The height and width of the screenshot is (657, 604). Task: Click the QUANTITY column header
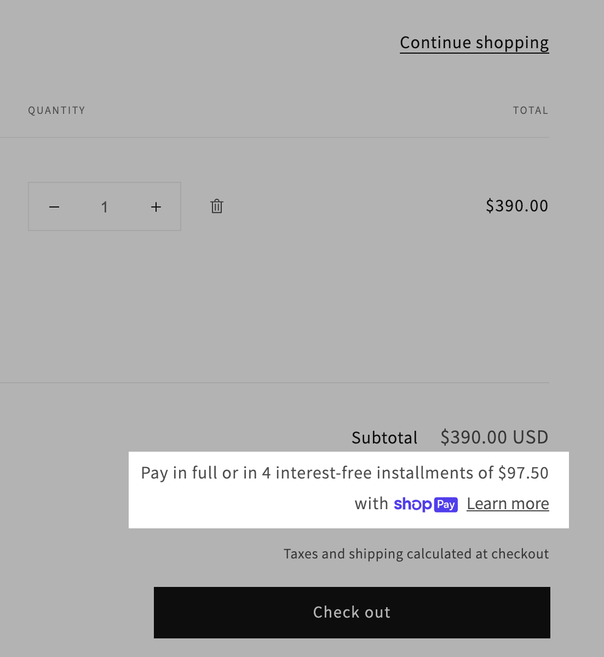(x=56, y=111)
